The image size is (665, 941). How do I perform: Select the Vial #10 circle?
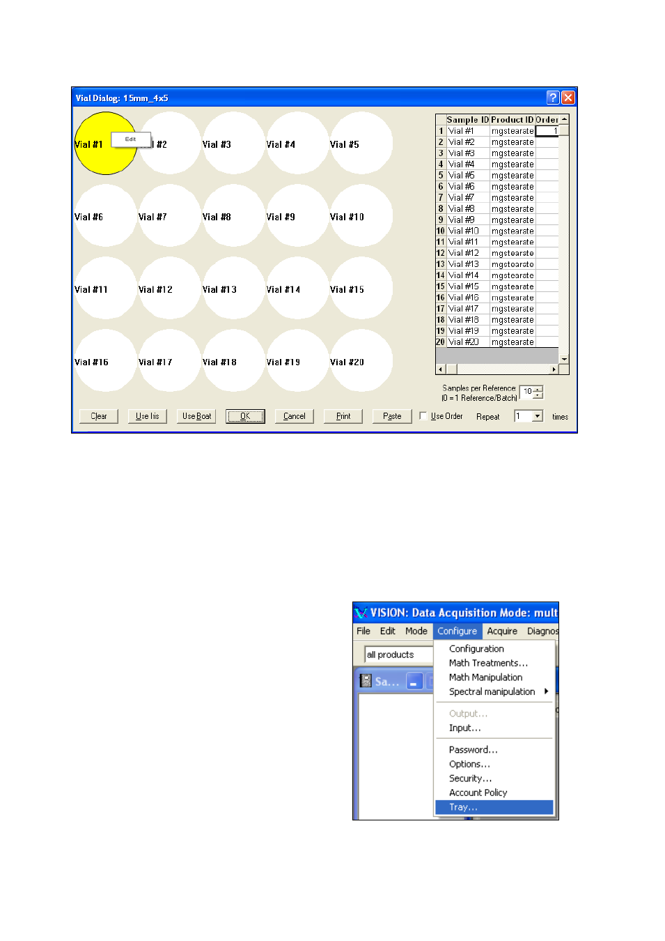(361, 215)
